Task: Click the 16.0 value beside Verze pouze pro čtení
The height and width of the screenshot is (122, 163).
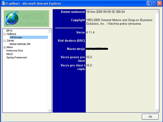Action: [x=89, y=57]
